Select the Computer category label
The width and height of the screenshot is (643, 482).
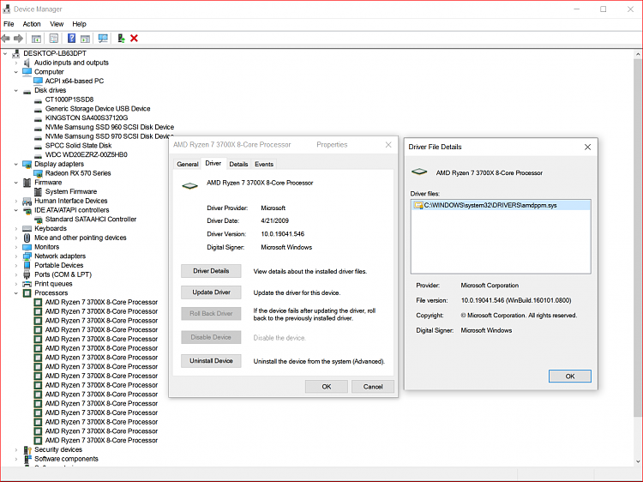pos(49,72)
